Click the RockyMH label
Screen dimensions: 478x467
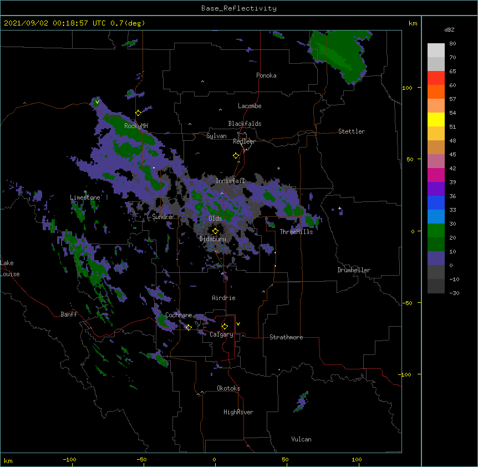point(136,126)
